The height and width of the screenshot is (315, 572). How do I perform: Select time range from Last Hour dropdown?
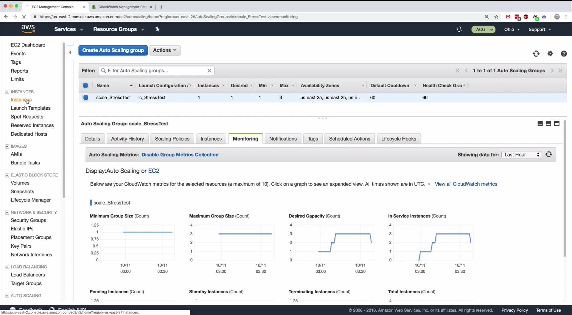point(521,155)
